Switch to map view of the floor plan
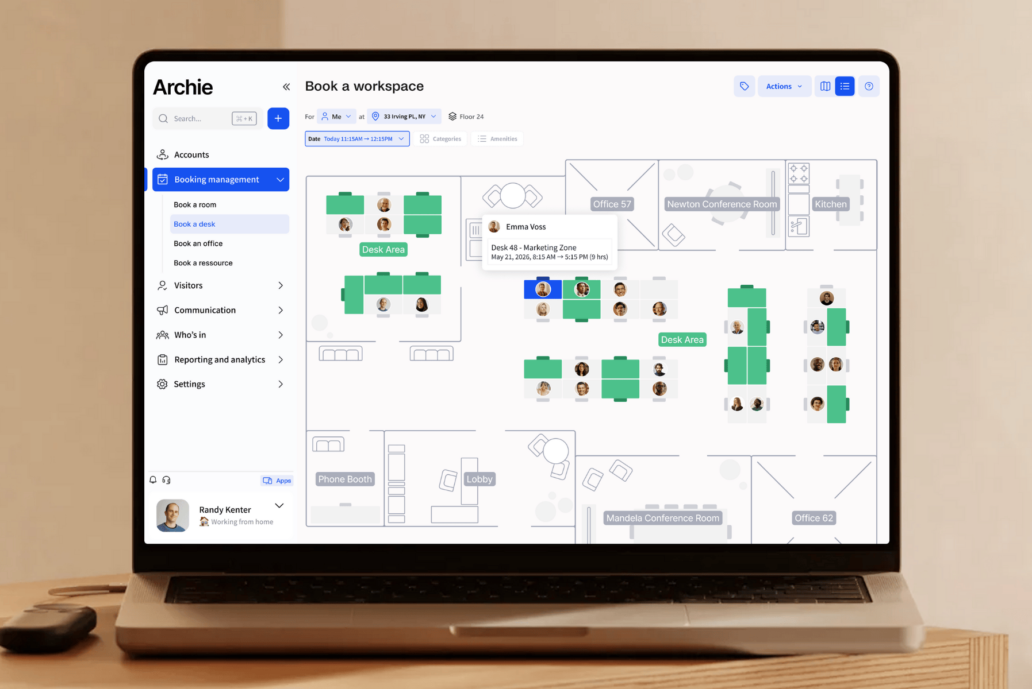 tap(825, 86)
